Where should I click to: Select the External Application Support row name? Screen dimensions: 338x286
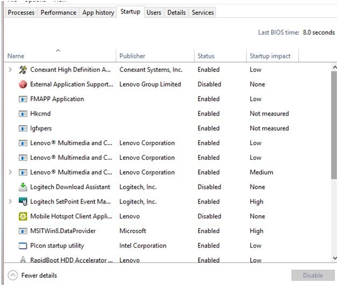[x=72, y=84]
